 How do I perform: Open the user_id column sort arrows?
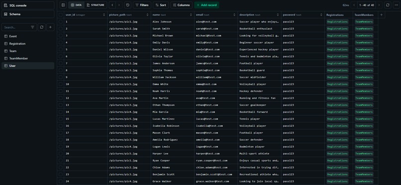click(104, 15)
